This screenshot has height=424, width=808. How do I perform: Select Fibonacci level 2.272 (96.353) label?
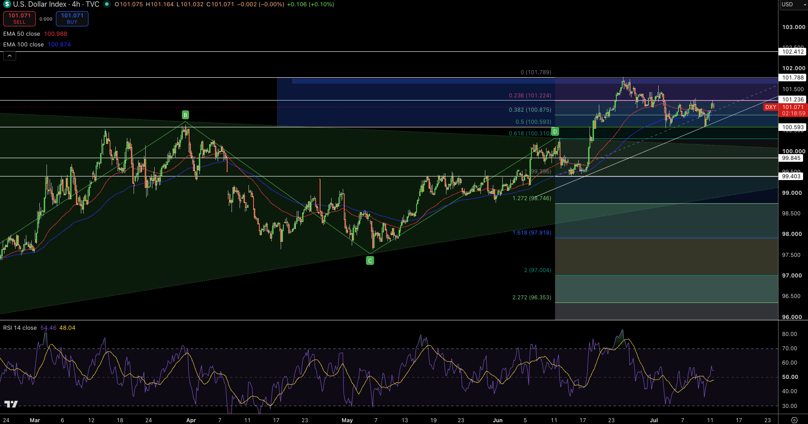click(532, 298)
